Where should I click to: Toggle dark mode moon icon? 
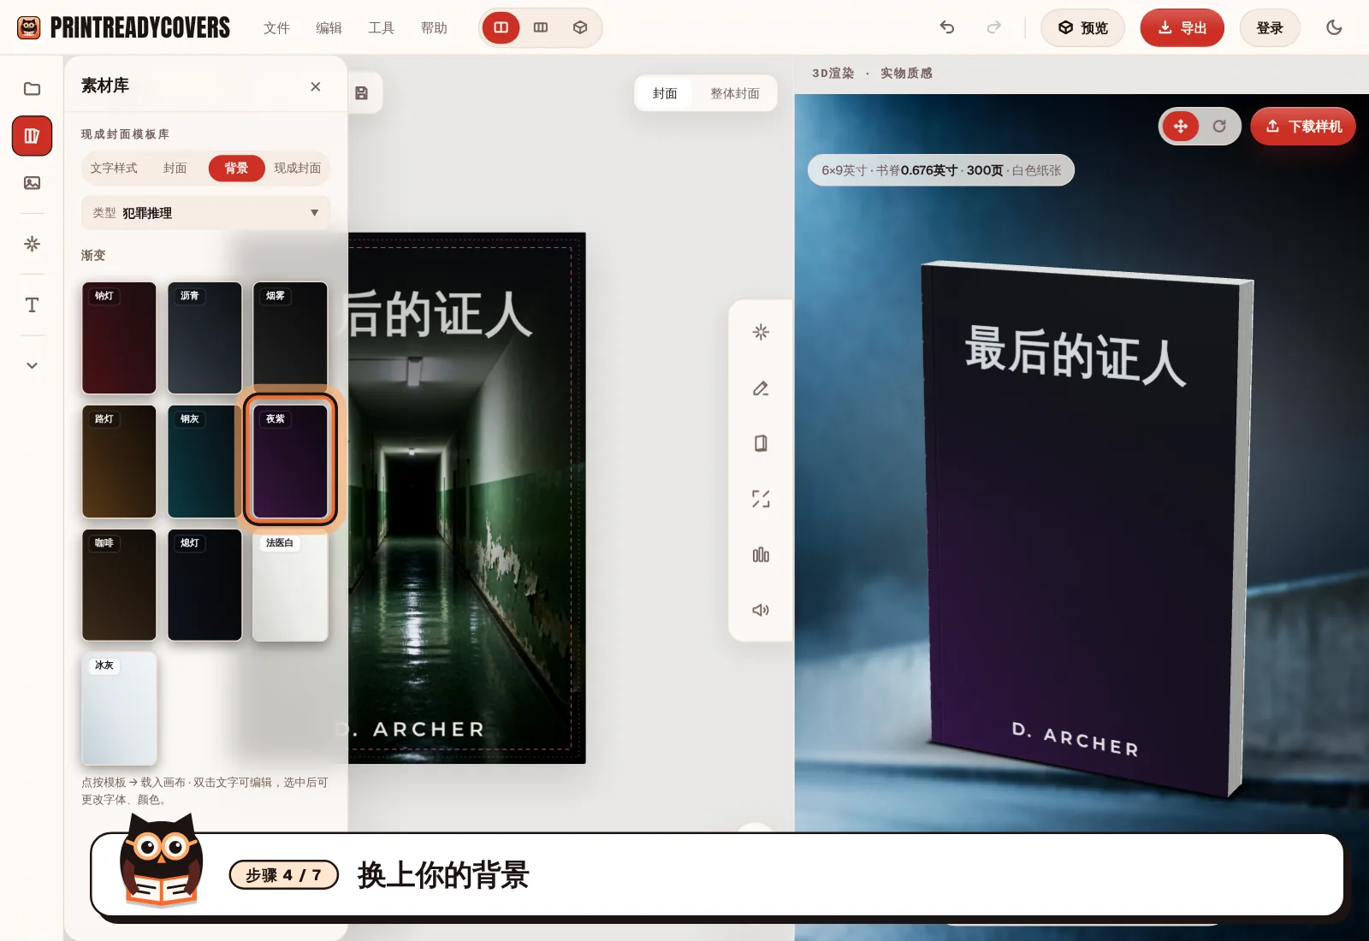[x=1334, y=27]
